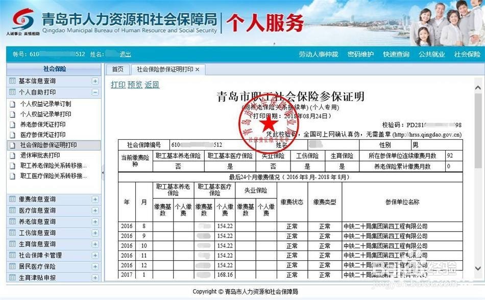
Task: Click the scrollbar up arrow
Action: tap(478, 88)
